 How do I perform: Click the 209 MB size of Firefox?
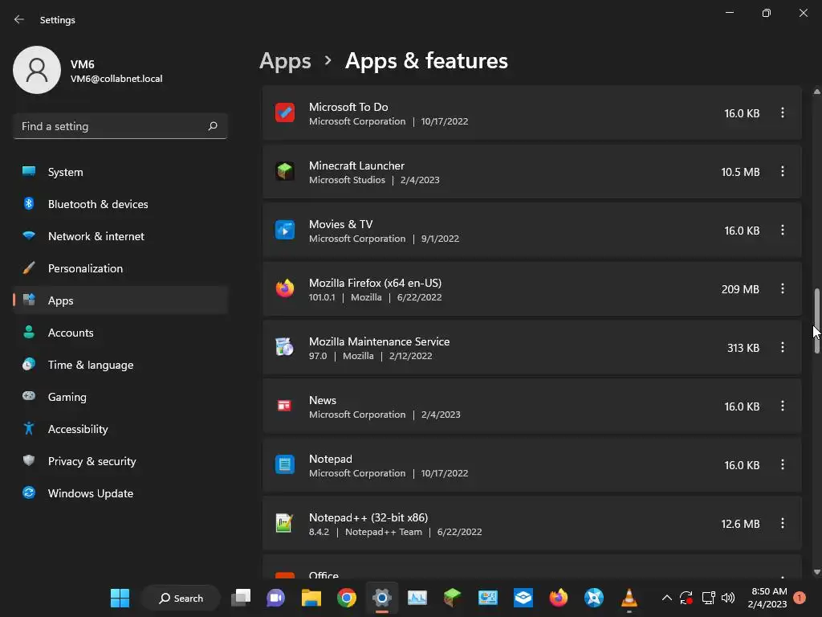(740, 289)
